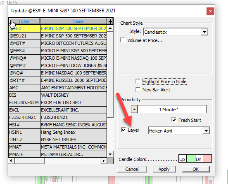228x184 pixels.
Task: Uncheck Fresh Start checkbox
Action: pyautogui.click(x=174, y=120)
